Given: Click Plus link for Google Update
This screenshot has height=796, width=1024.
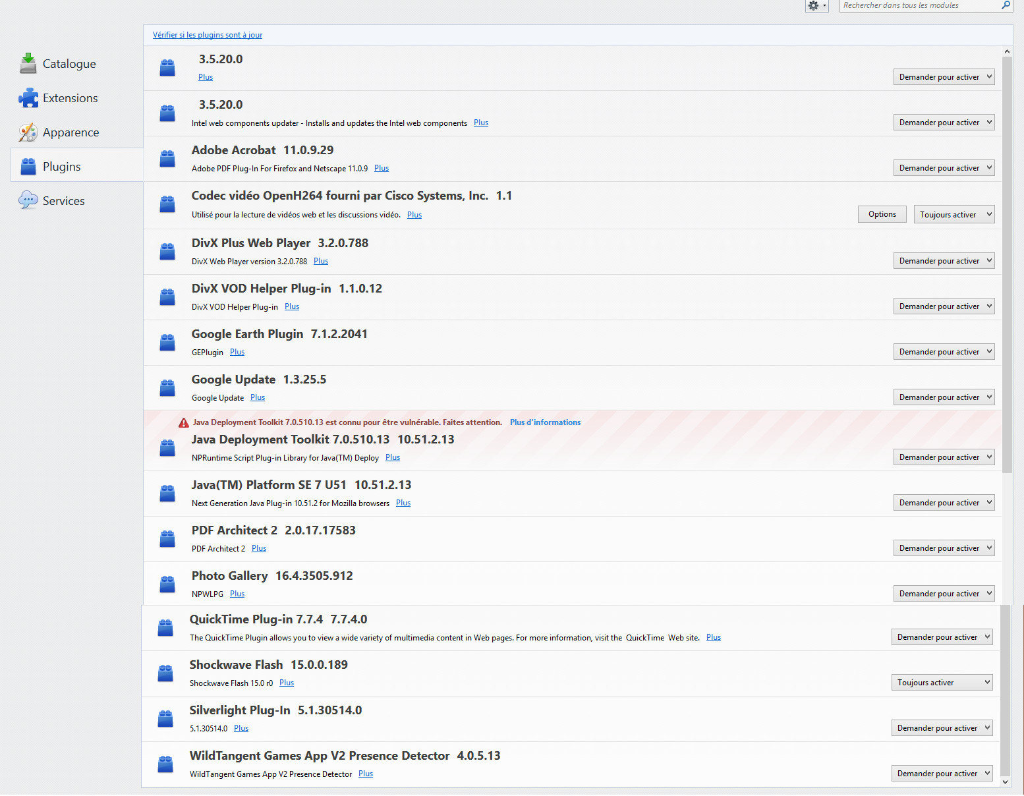Looking at the screenshot, I should click(258, 398).
